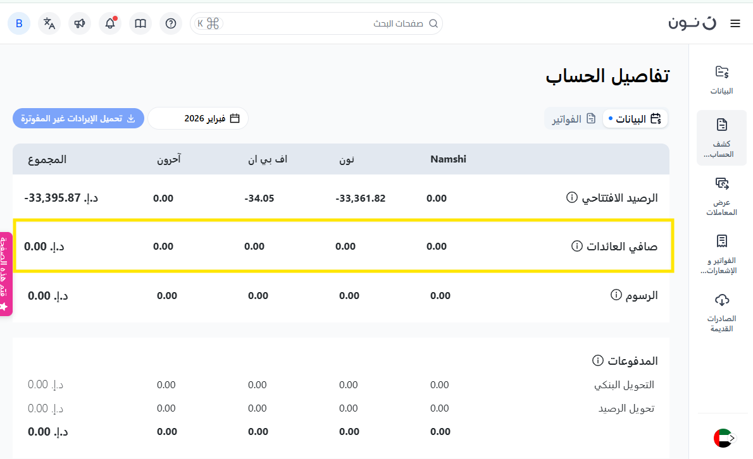The width and height of the screenshot is (753, 459).
Task: Open the guide book icon
Action: (x=140, y=23)
